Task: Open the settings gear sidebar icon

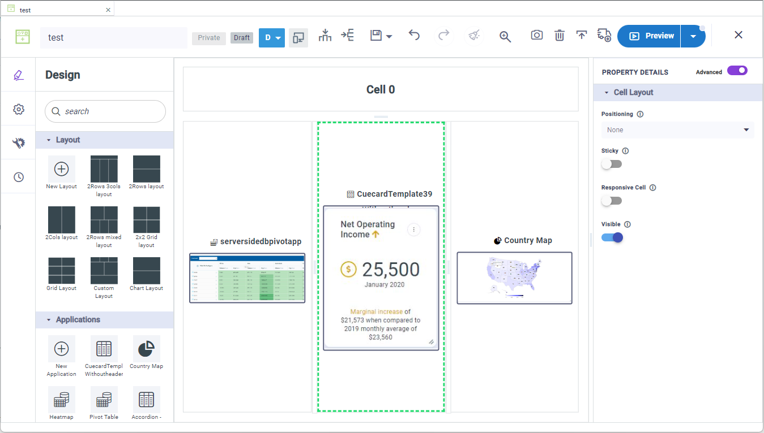Action: 19,109
